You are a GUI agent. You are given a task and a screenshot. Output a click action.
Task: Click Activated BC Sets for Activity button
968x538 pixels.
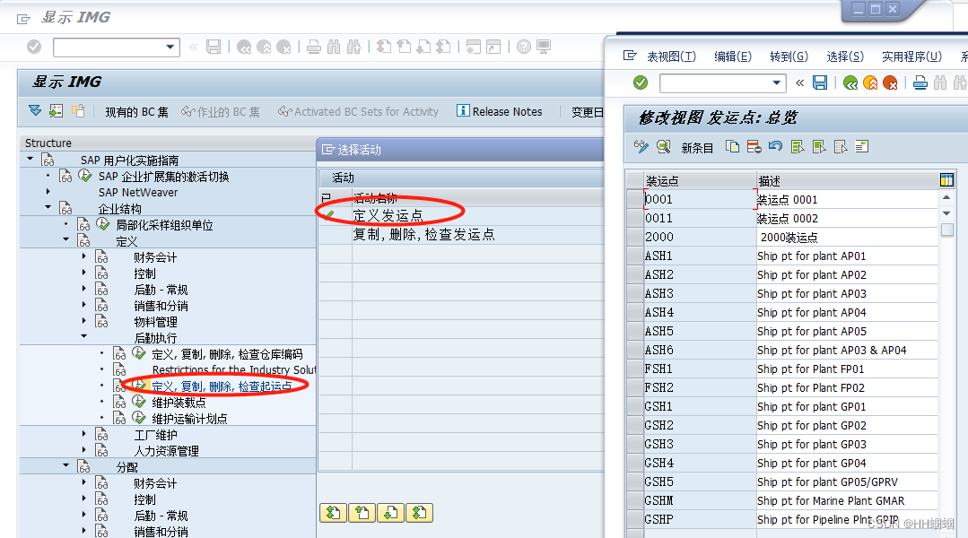tap(358, 112)
